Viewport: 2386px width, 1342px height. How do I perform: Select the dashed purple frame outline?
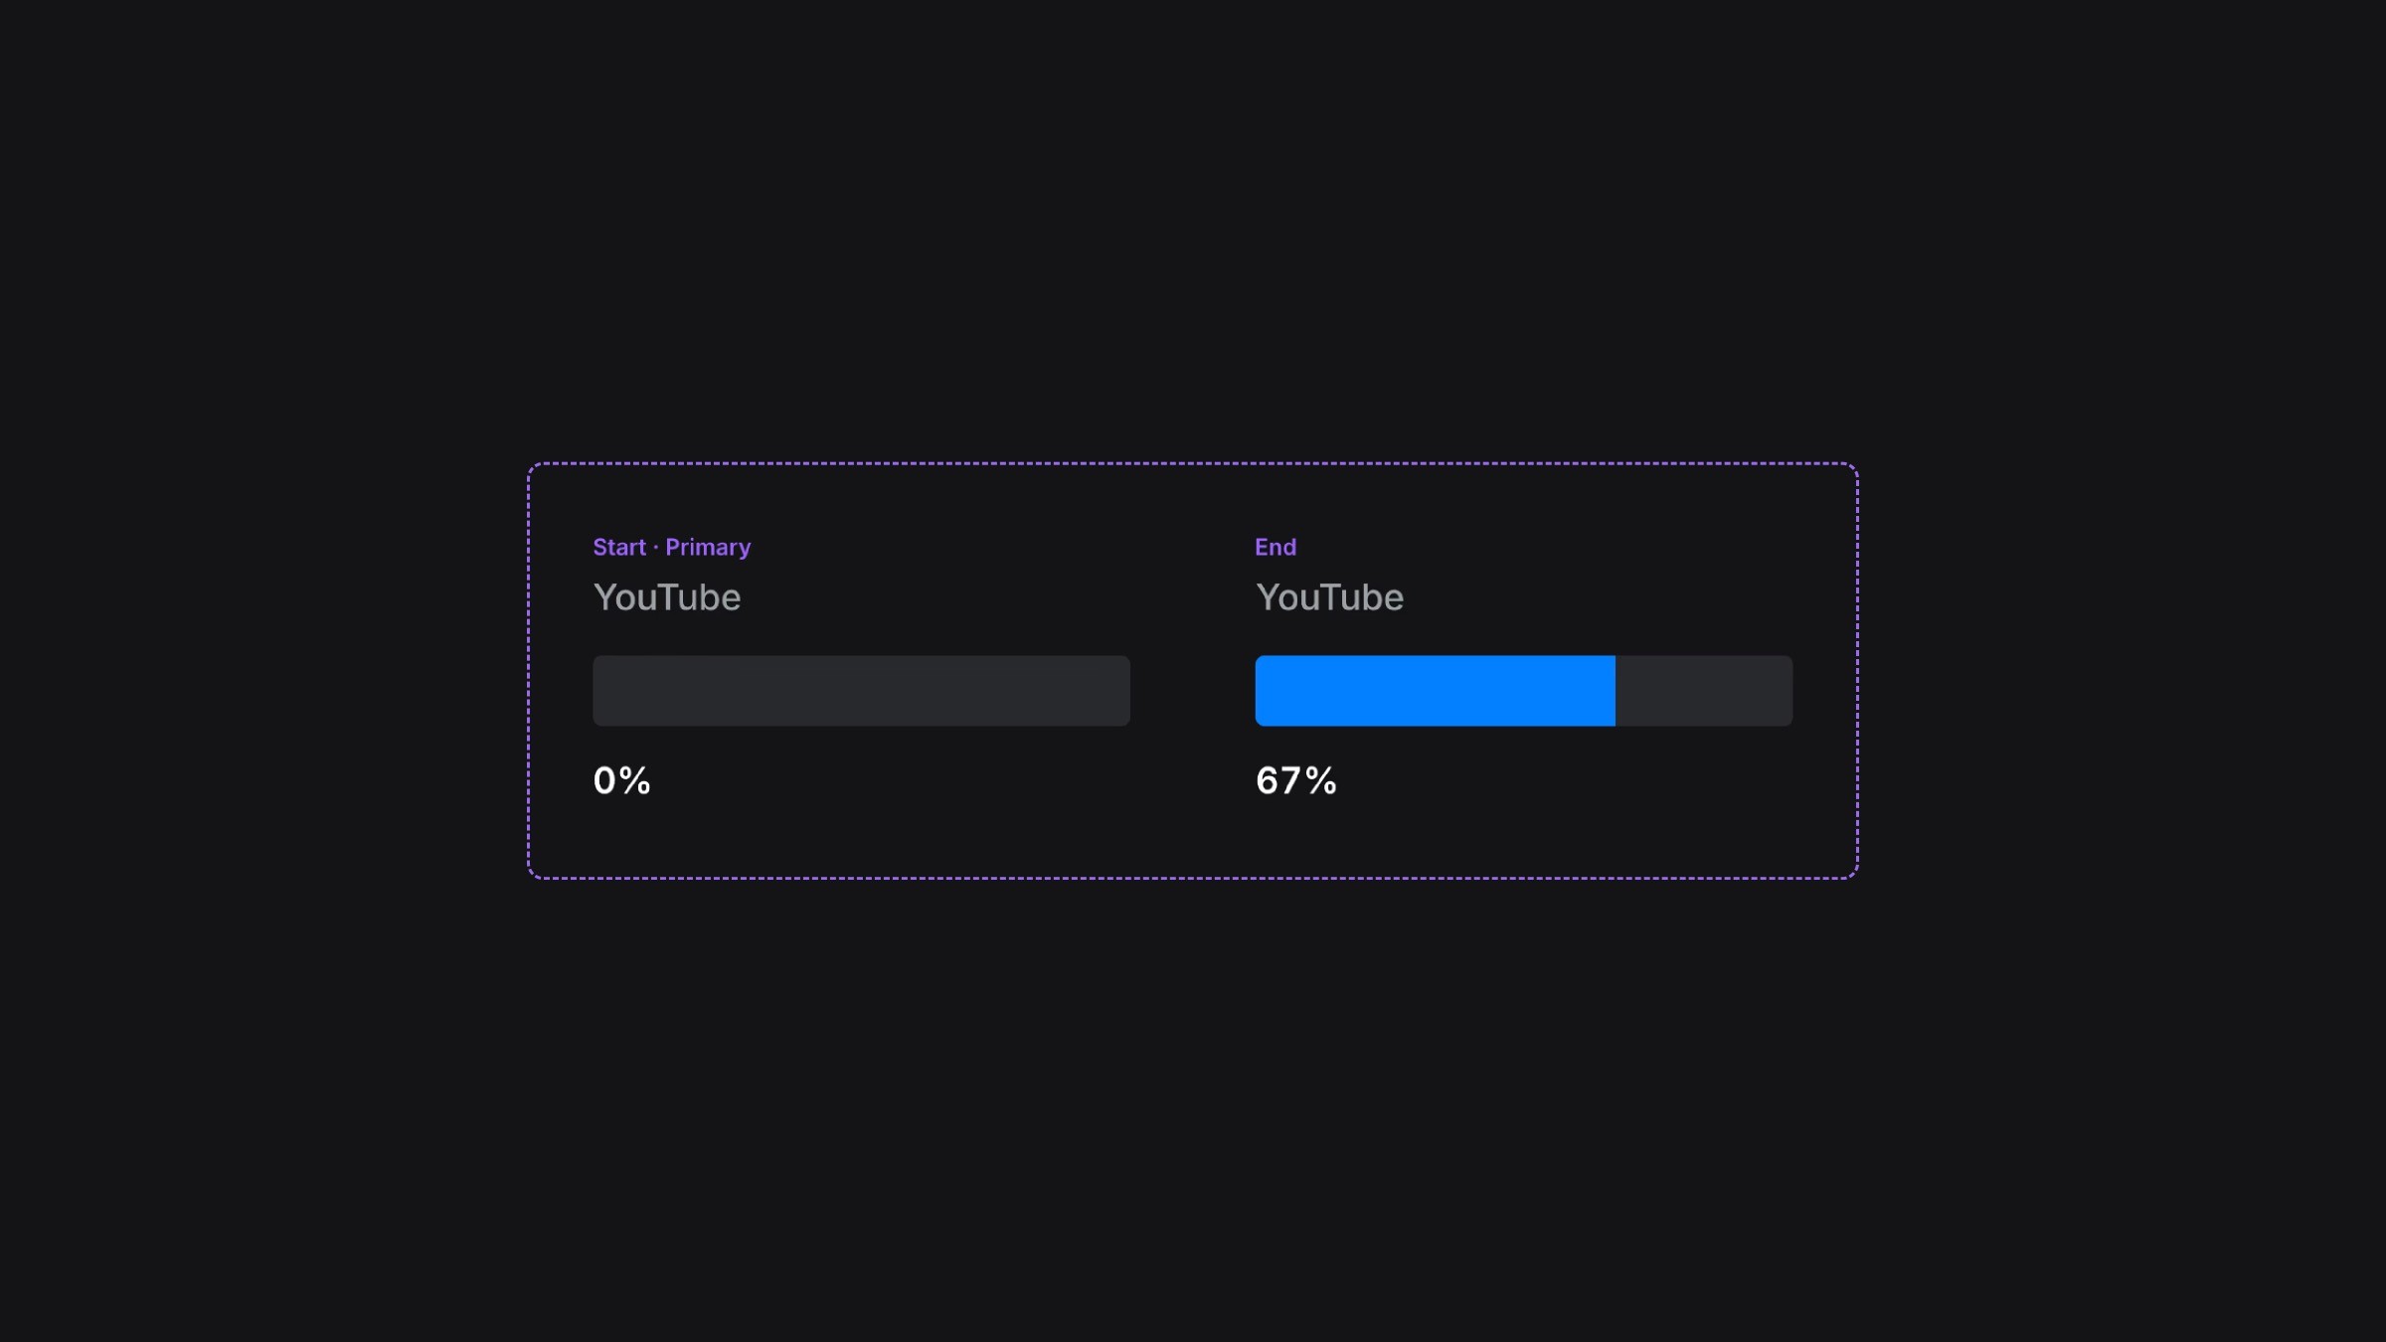[x=1193, y=463]
